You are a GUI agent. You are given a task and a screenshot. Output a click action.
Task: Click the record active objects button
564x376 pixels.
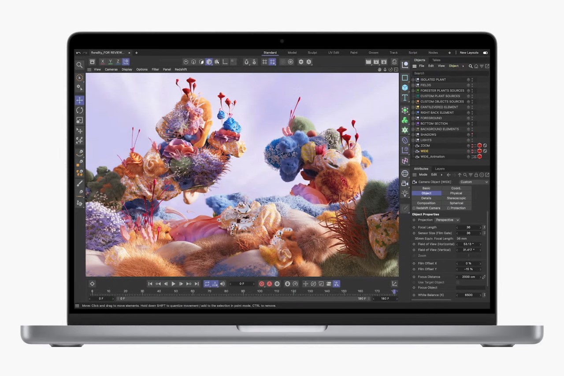click(x=262, y=284)
